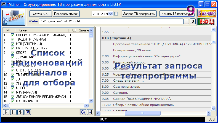Viewport: 218px width, 123px height.
Task: Click channel list scroll-right arrow
Action: pyautogui.click(x=86, y=106)
